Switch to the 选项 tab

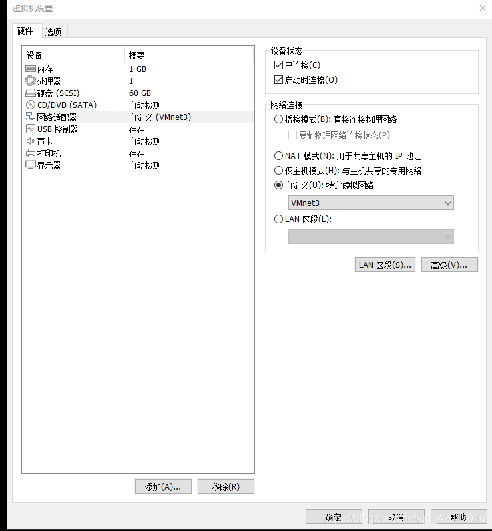[x=53, y=32]
